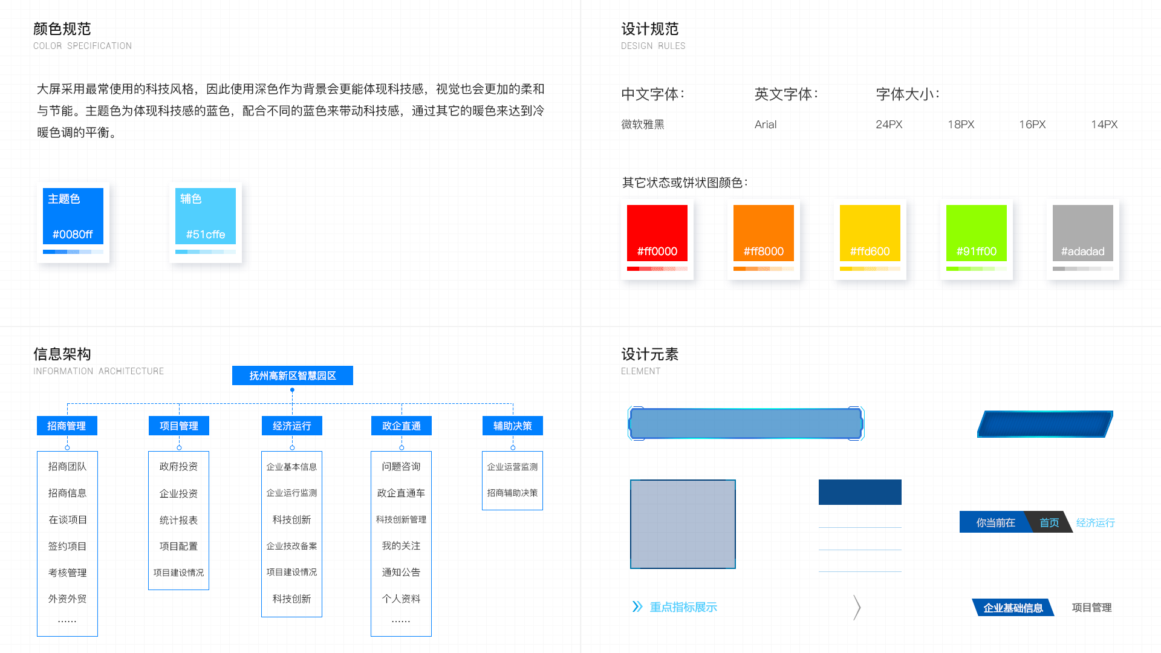Open the 政企直通 category node
This screenshot has height=653, width=1161.
(x=402, y=426)
